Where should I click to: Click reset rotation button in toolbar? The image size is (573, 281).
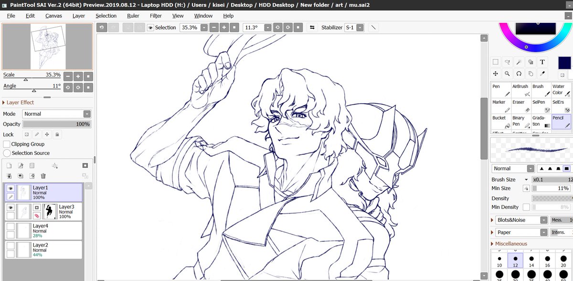(299, 28)
